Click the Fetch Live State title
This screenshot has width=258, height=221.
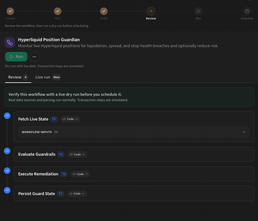pos(33,119)
